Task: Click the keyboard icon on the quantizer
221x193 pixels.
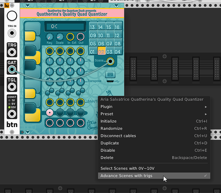Action: [110, 74]
